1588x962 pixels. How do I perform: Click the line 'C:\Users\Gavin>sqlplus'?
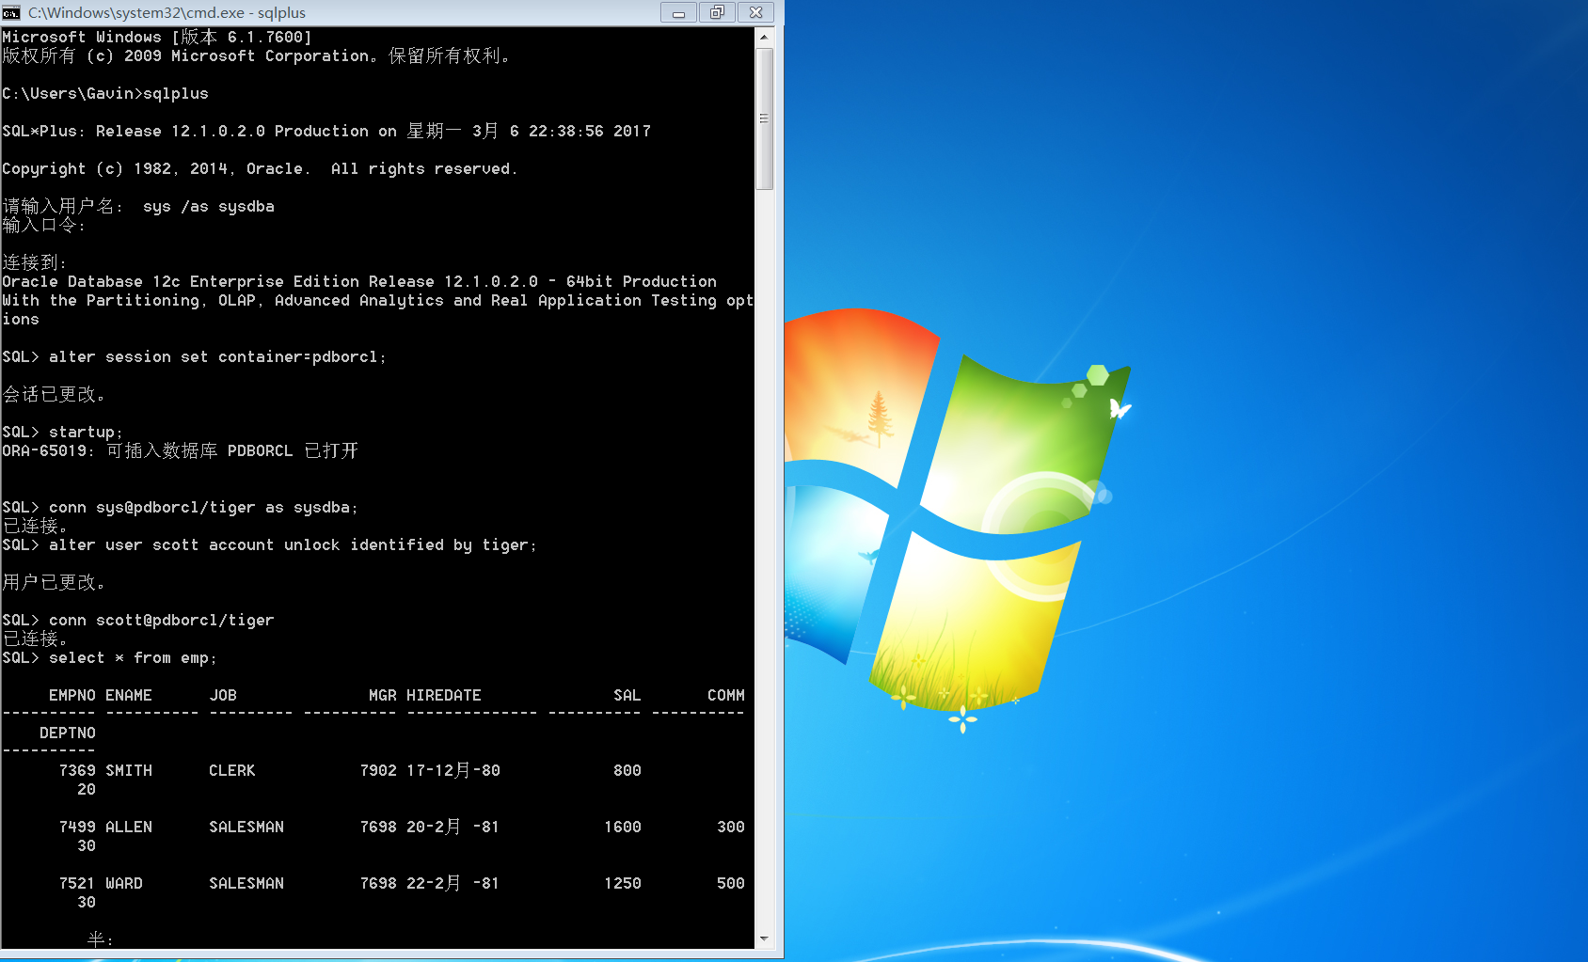click(x=105, y=93)
